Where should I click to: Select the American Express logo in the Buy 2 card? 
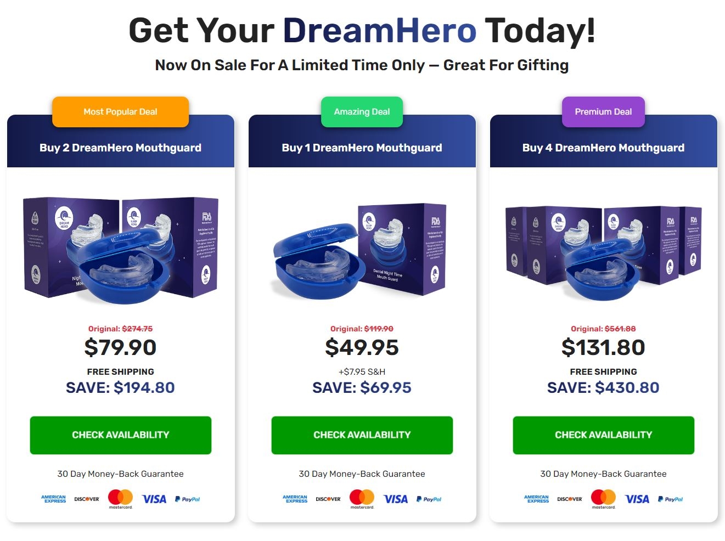54,499
